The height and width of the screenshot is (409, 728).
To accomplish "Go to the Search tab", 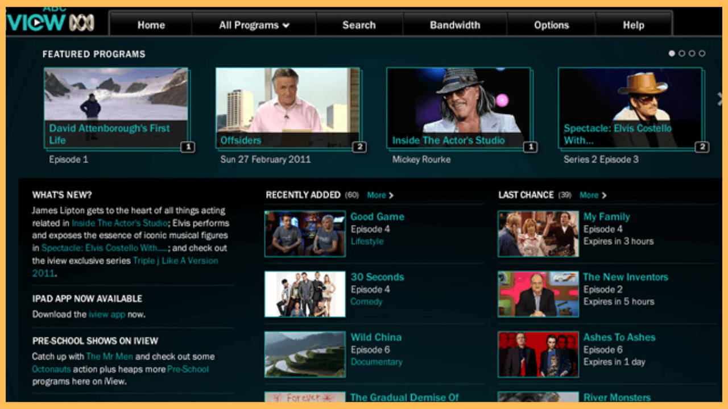I will point(359,25).
